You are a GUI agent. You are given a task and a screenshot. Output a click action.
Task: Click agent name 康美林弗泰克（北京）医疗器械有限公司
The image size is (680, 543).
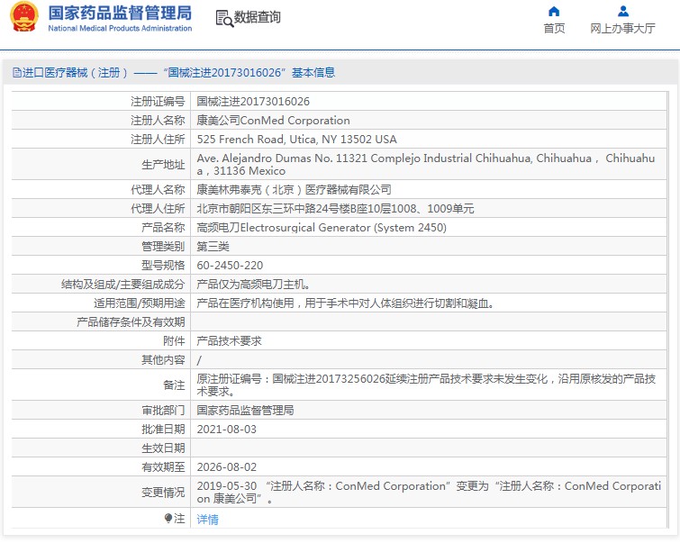point(294,189)
